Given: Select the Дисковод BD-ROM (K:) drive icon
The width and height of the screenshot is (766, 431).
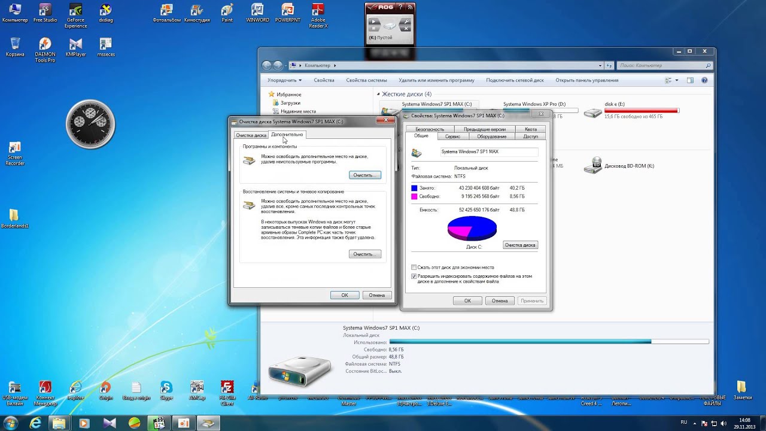Looking at the screenshot, I should tap(593, 166).
